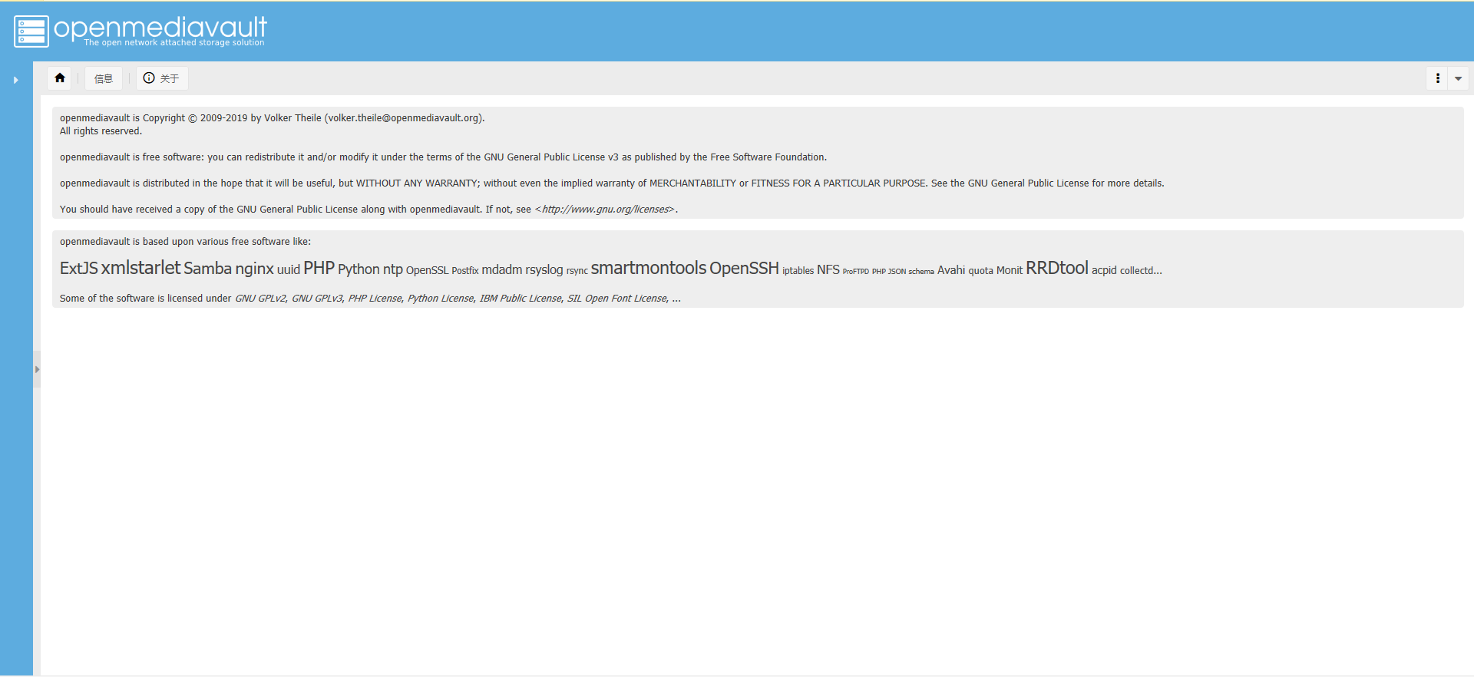This screenshot has height=677, width=1474.
Task: Click the sidebar splitter collapse handle
Action: click(x=36, y=369)
